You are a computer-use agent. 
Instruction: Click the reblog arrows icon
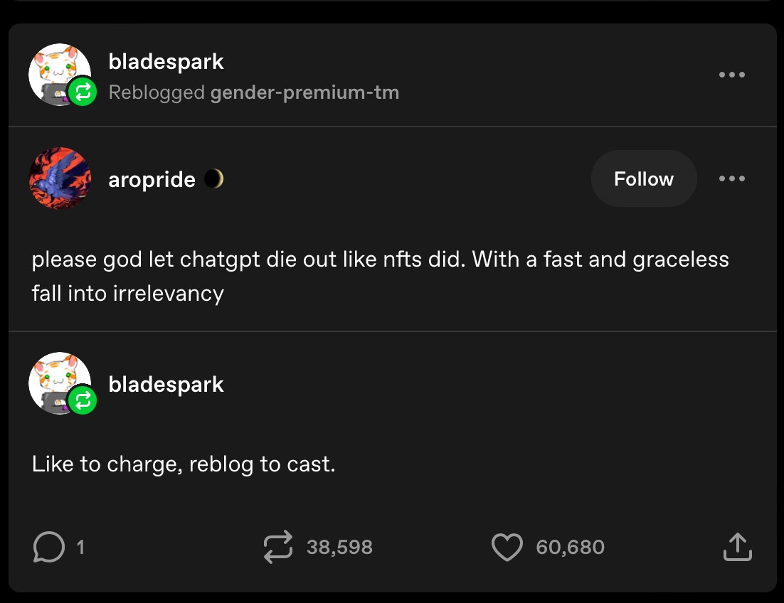(277, 547)
